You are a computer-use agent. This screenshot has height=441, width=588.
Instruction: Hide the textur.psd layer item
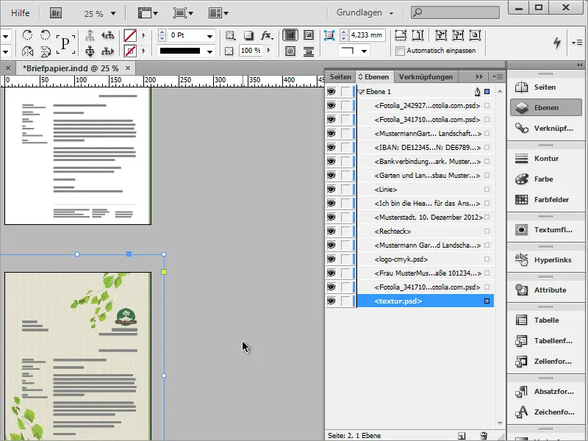coord(331,301)
